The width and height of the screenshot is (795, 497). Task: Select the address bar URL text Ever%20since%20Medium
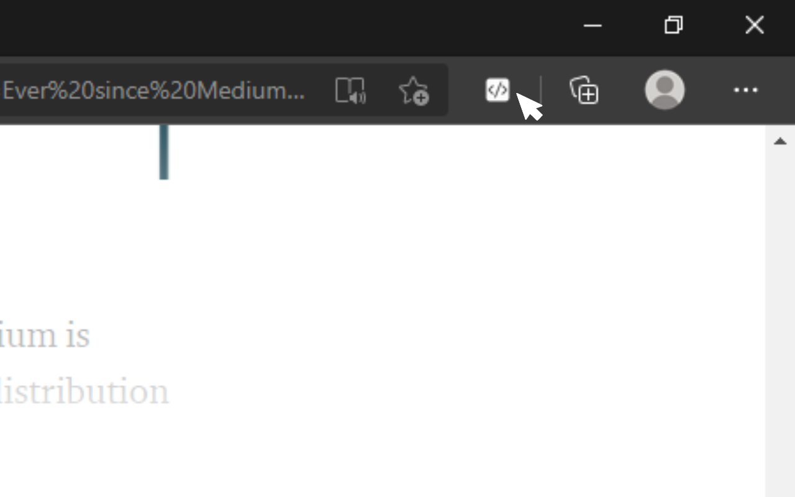click(153, 91)
